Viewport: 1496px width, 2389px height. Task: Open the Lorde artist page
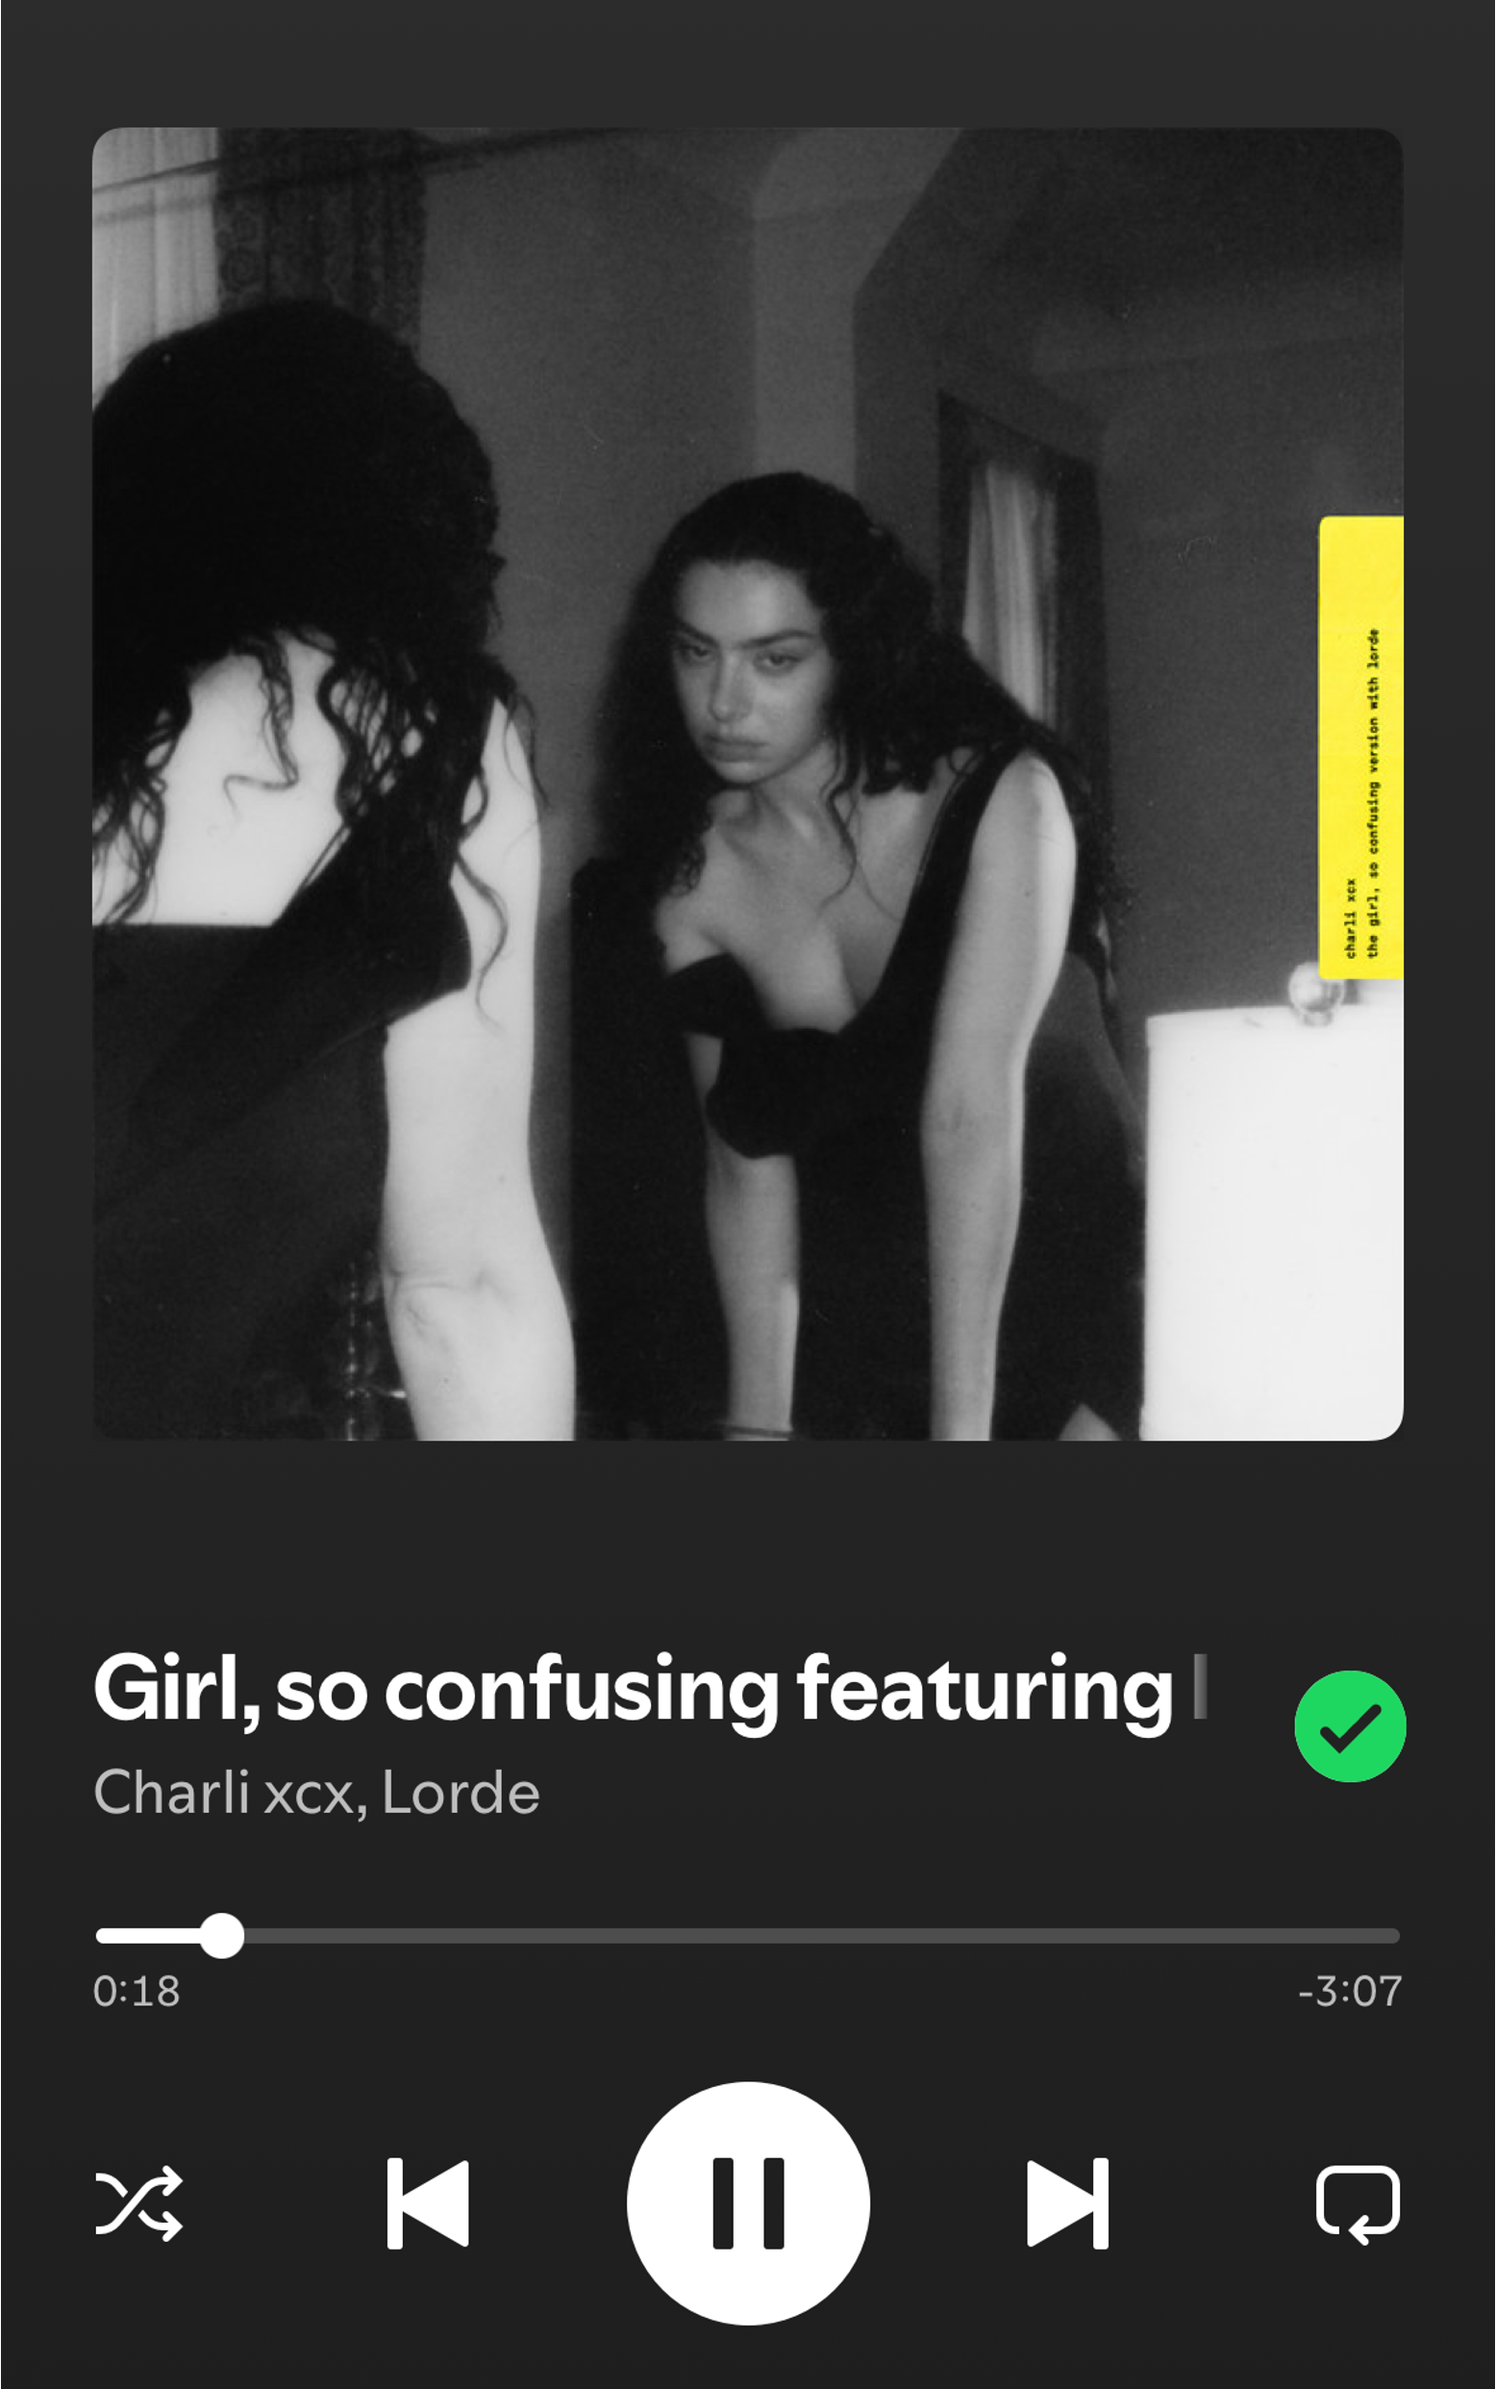[461, 1793]
